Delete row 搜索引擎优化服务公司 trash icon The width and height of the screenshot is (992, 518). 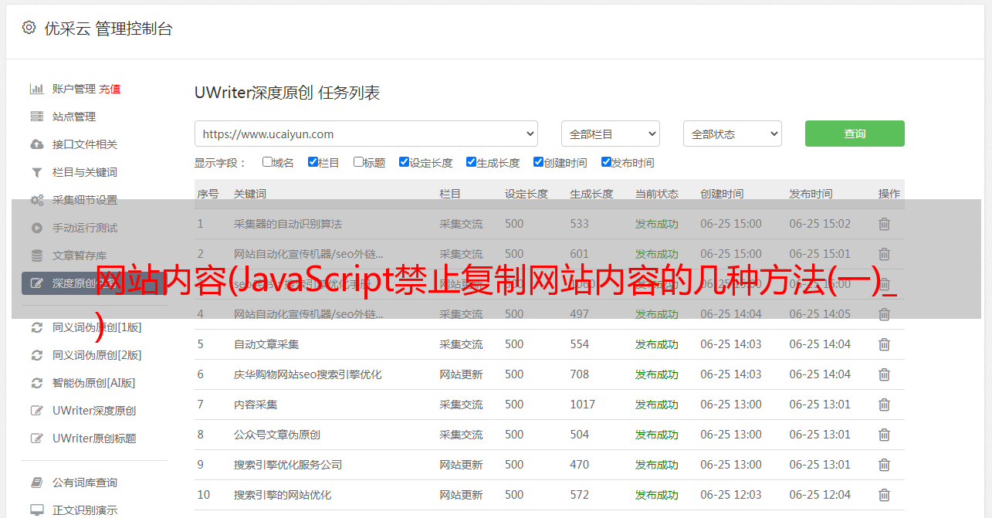tap(885, 465)
